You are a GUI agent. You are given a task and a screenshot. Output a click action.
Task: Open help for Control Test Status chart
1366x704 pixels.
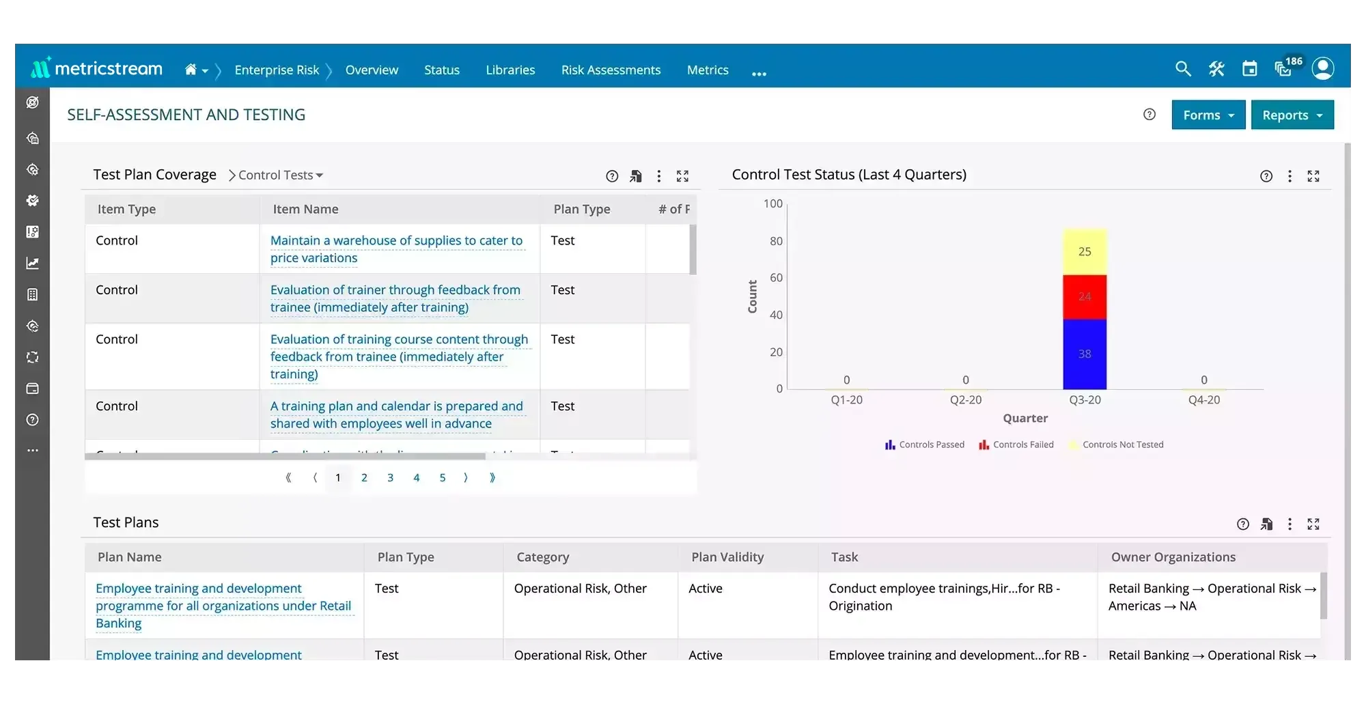(x=1266, y=176)
